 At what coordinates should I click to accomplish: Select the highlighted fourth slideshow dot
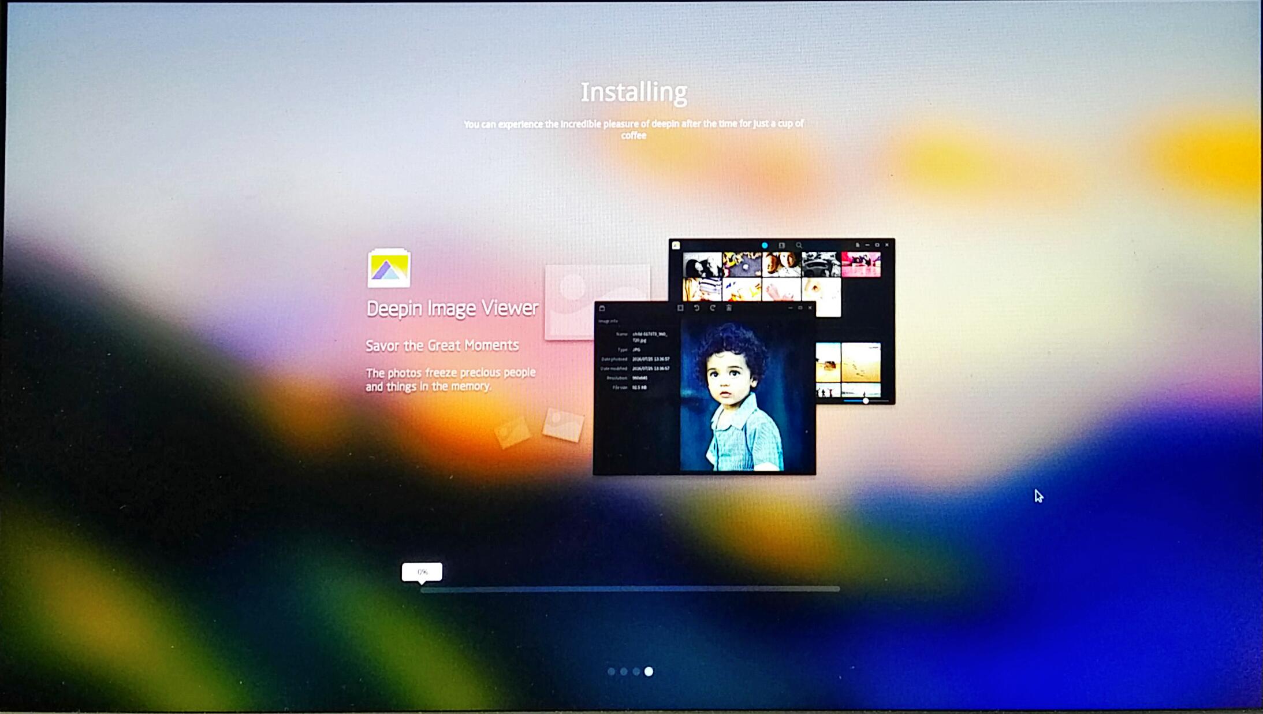[x=649, y=671]
